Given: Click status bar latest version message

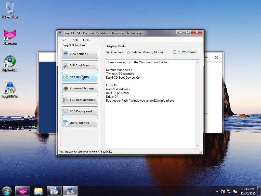Looking at the screenshot, I should coord(86,152).
